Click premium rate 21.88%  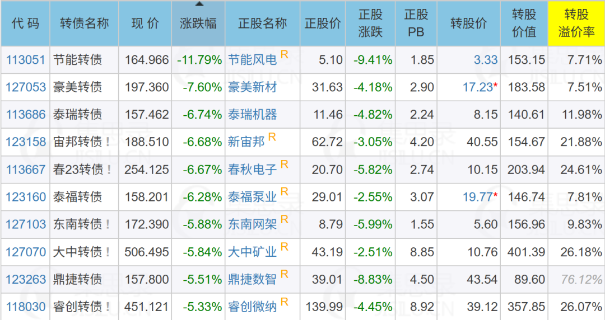[581, 142]
